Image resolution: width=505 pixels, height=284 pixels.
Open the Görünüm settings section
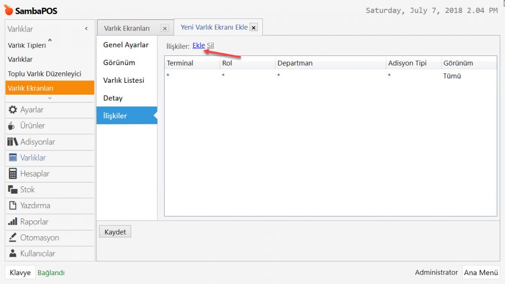pos(119,63)
